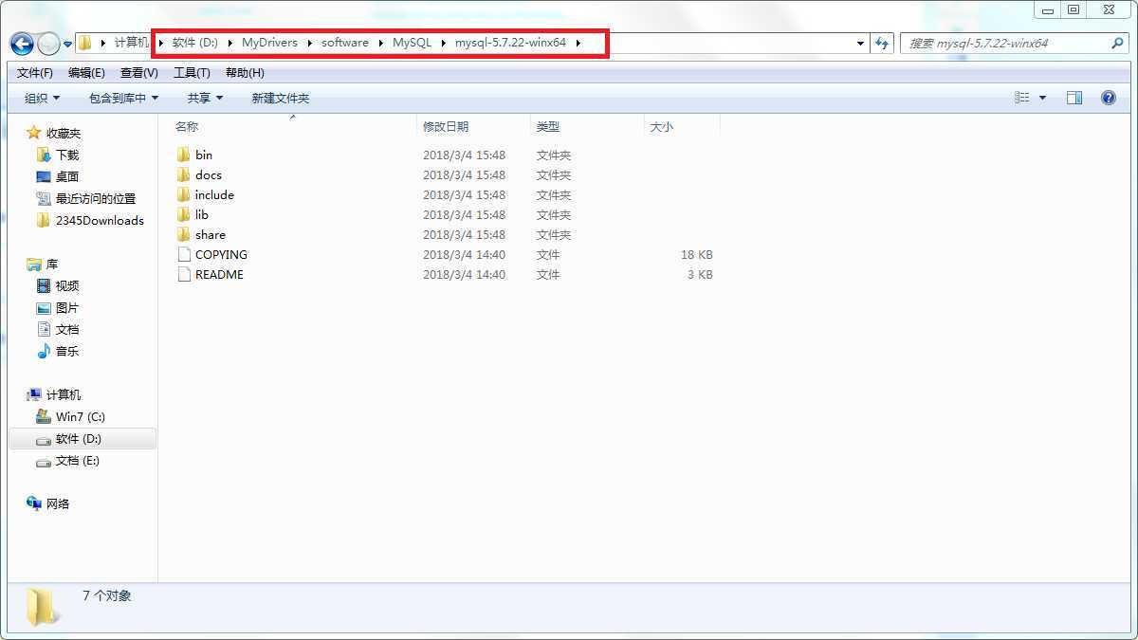The image size is (1138, 640).
Task: Click the 图片 pictures library icon
Action: pos(44,308)
